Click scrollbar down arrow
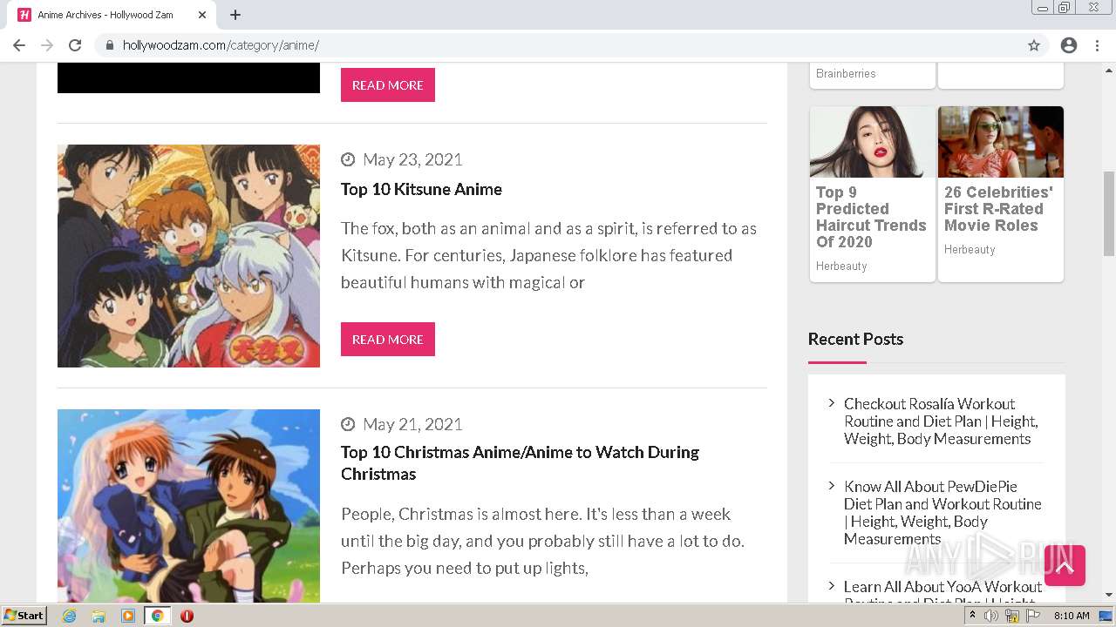Image resolution: width=1116 pixels, height=627 pixels. pos(1109,595)
